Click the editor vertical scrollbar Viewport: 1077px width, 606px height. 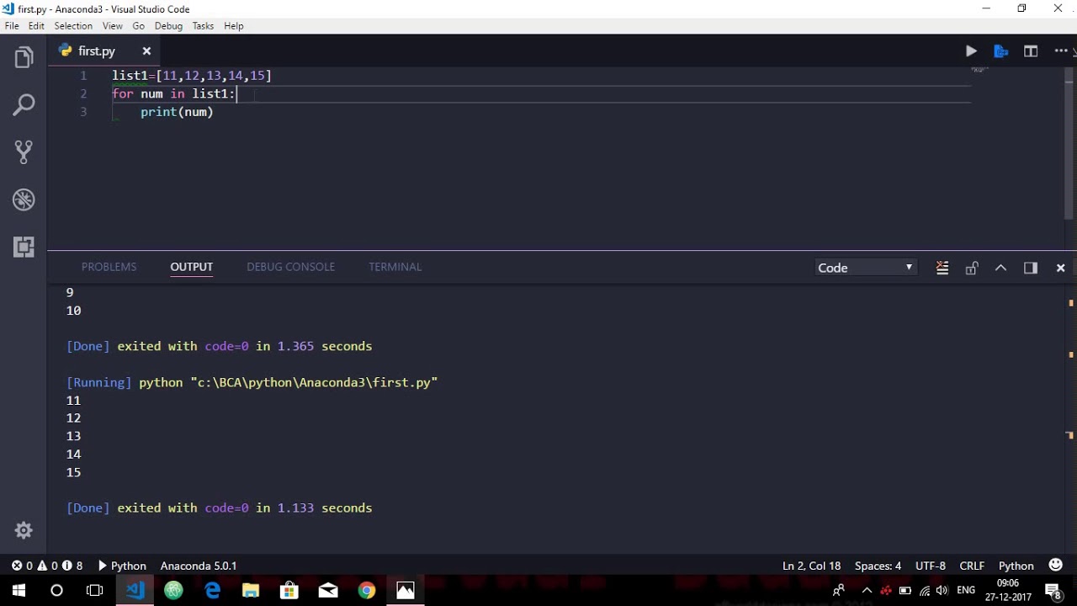pos(1070,143)
